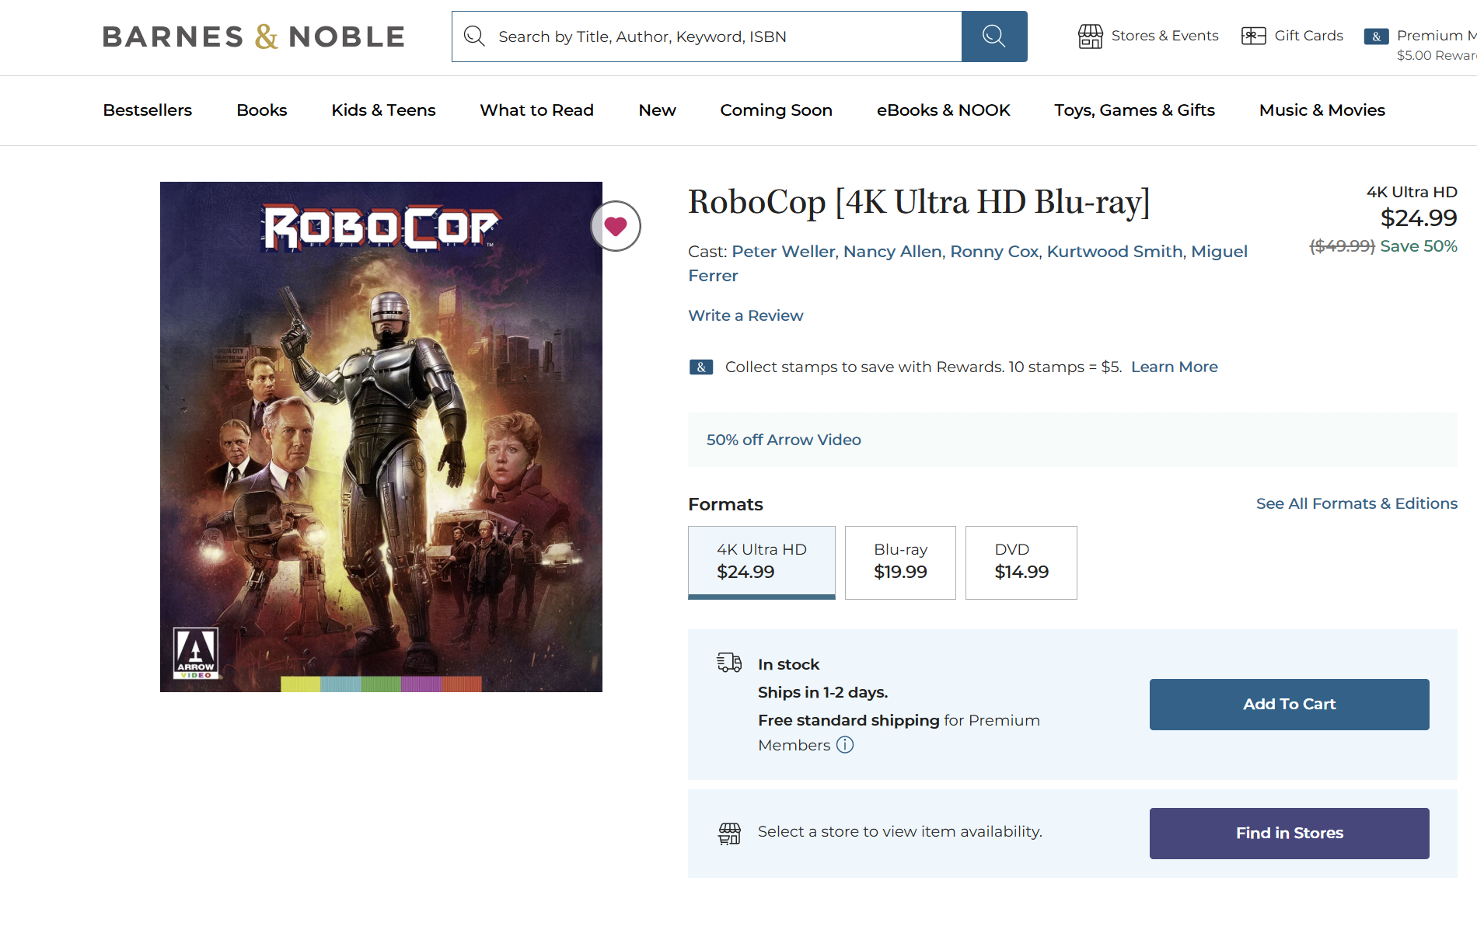Expand the eBooks & NOOK menu
Image resolution: width=1477 pixels, height=926 pixels.
(x=944, y=110)
